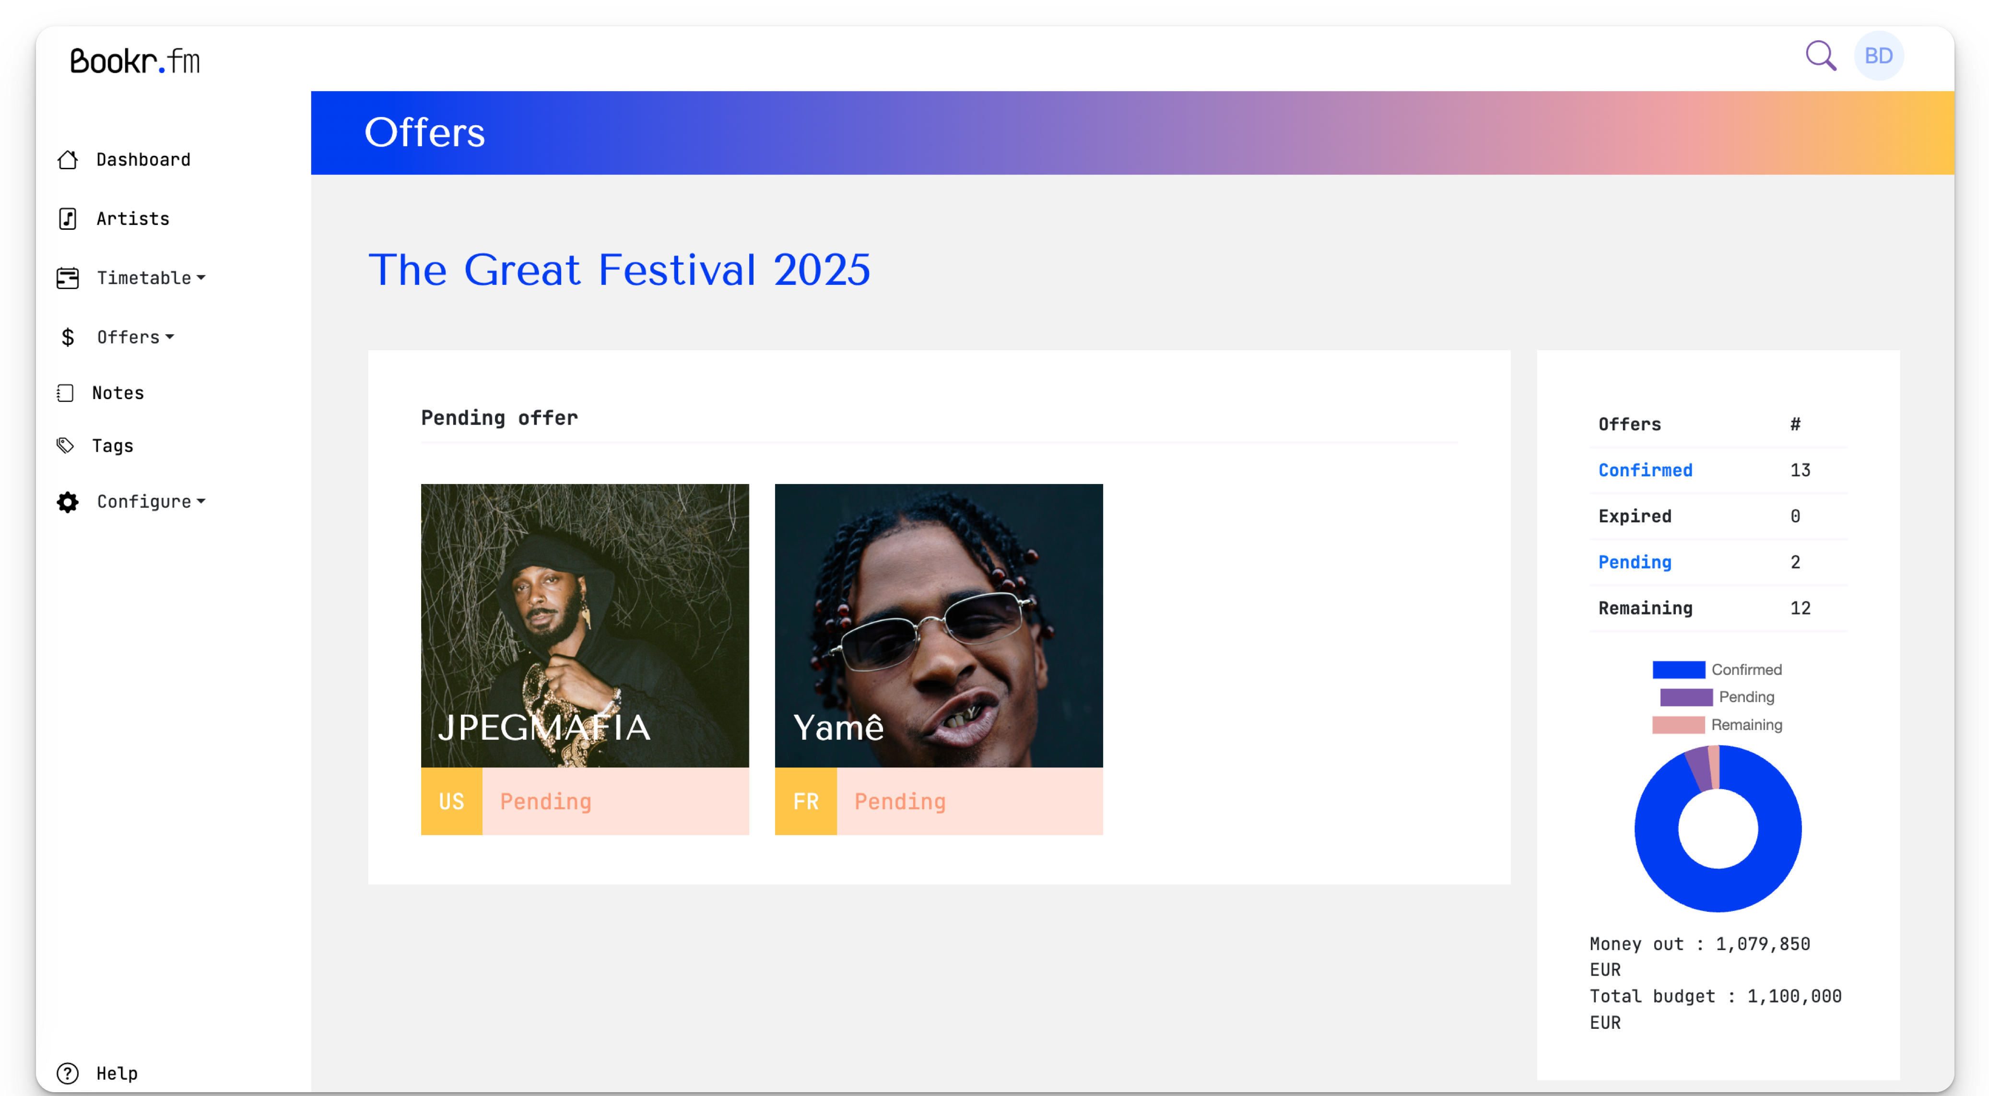Go to the Notes page

[118, 393]
